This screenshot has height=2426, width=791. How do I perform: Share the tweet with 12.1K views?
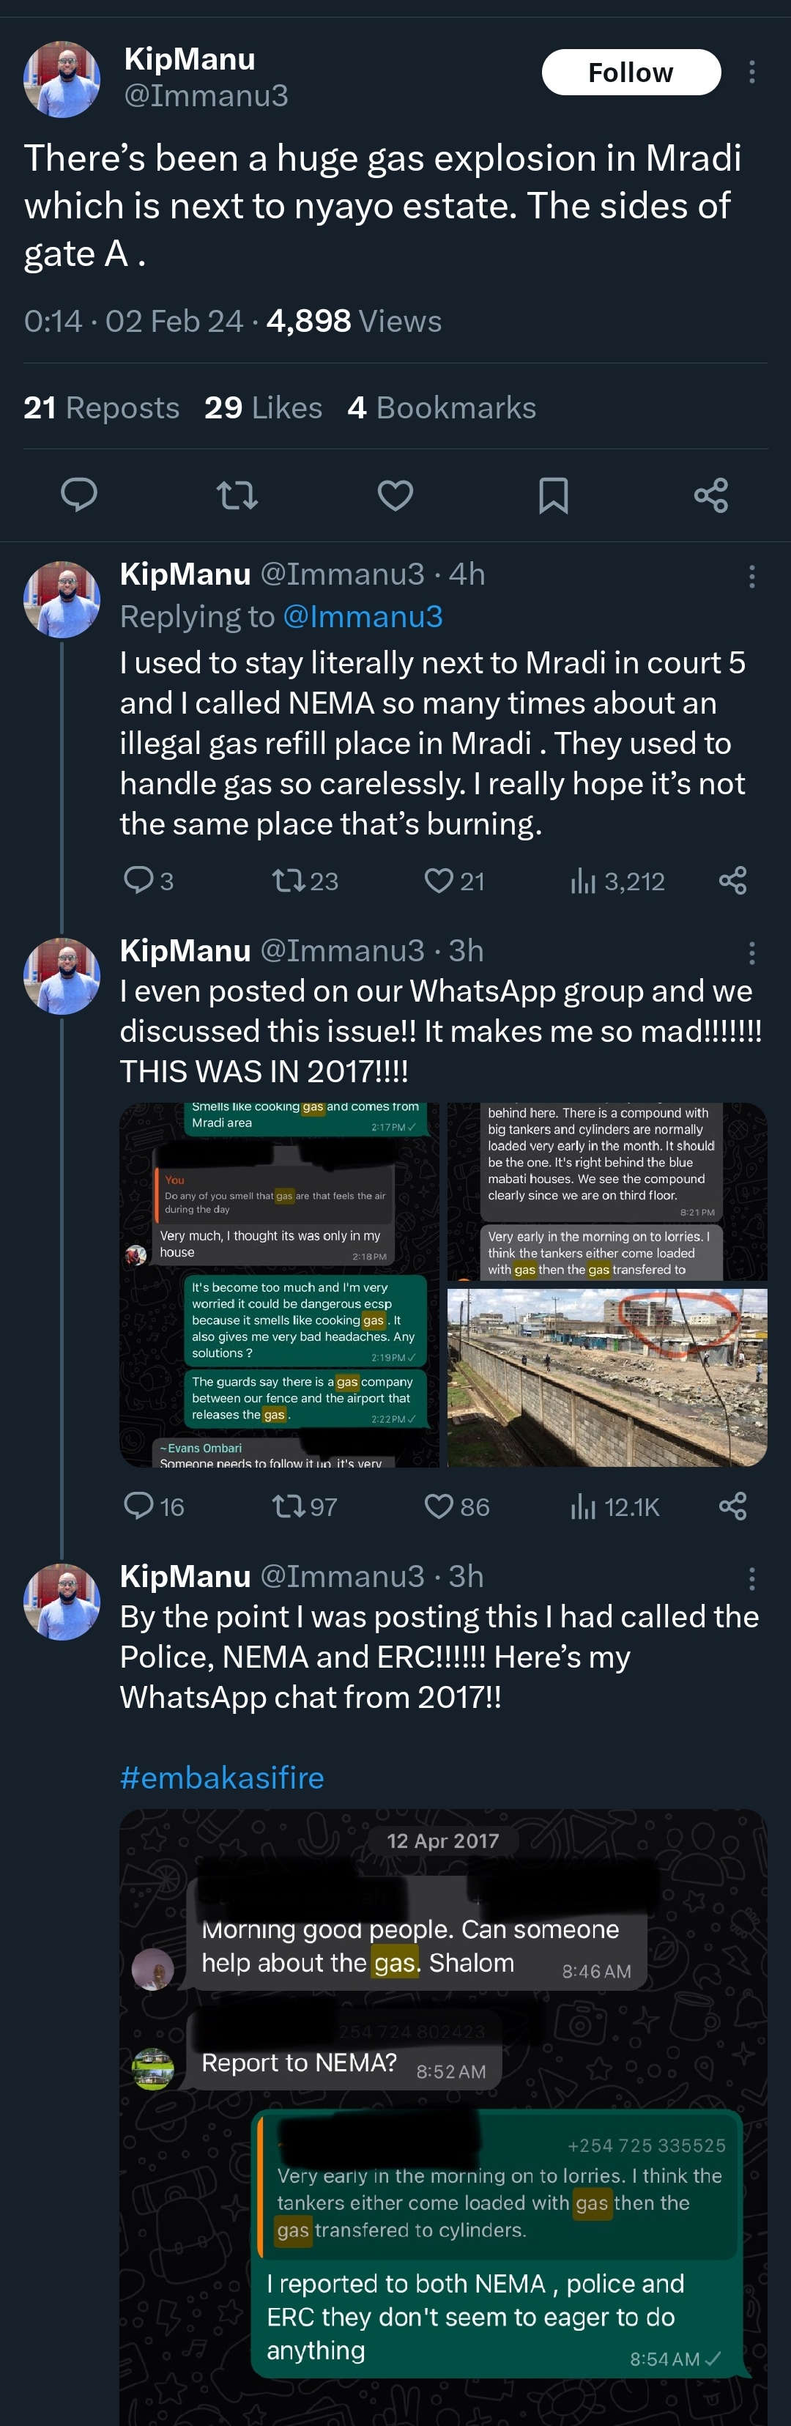pos(732,1506)
